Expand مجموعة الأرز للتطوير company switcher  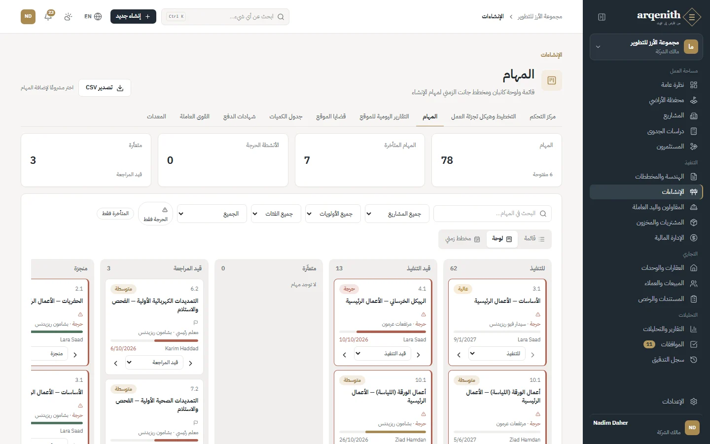pos(646,47)
